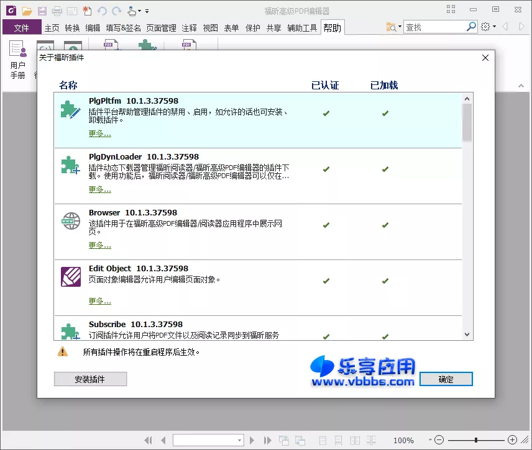Close the 关于福昕插件 dialog
Viewport: 532px width, 450px height.
tap(485, 58)
